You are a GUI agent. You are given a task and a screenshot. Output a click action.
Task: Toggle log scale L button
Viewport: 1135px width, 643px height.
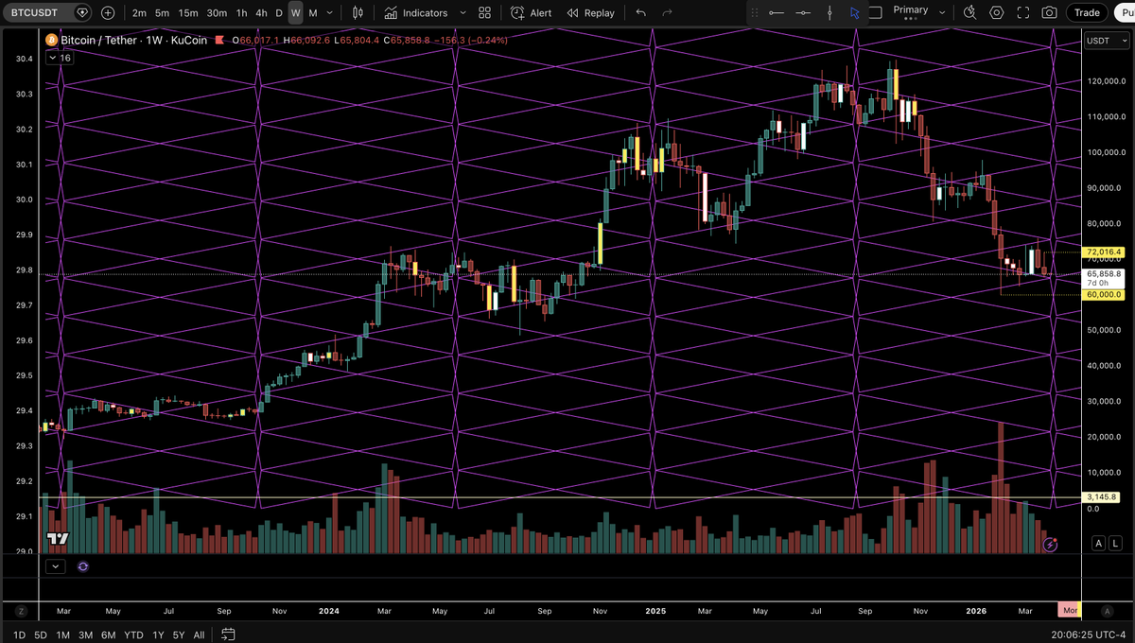(x=1115, y=544)
